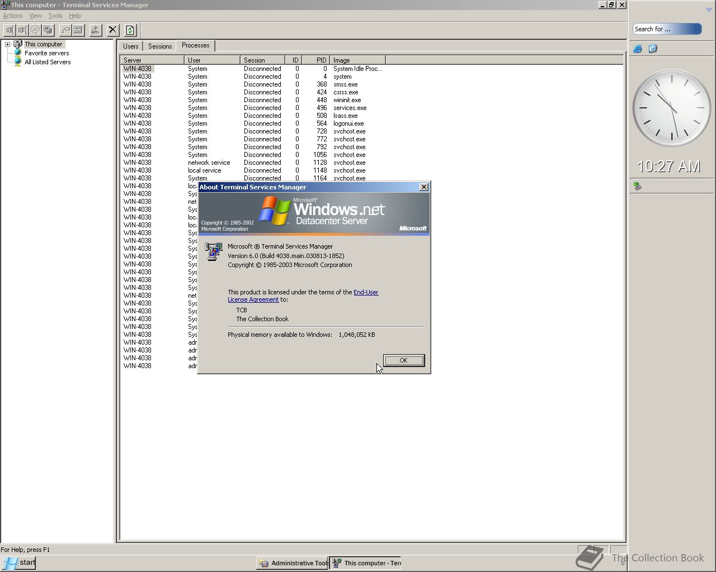Click the Terminal Services icon in About dialog
This screenshot has width=716, height=572.
213,251
